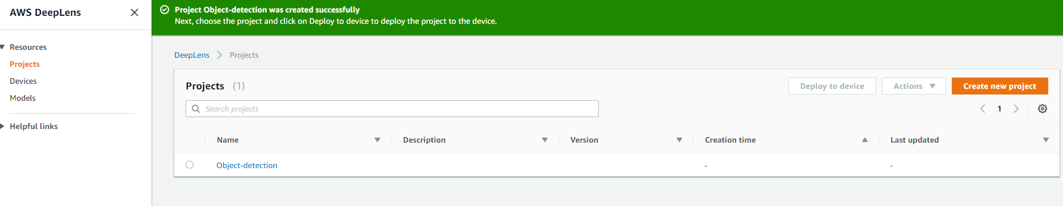Sort by Name column arrow
Screen dimensions: 1063x206
point(377,140)
